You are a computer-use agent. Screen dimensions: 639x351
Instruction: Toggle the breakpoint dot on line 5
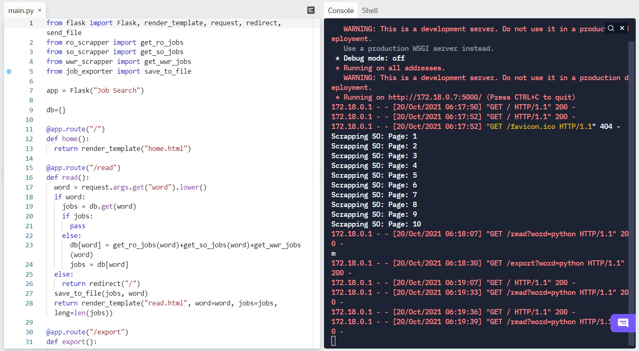(x=9, y=72)
